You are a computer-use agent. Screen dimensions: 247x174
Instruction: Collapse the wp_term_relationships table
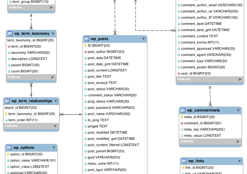[56, 101]
